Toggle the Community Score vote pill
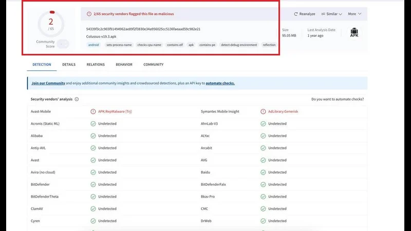The image size is (411, 231). [x=63, y=44]
